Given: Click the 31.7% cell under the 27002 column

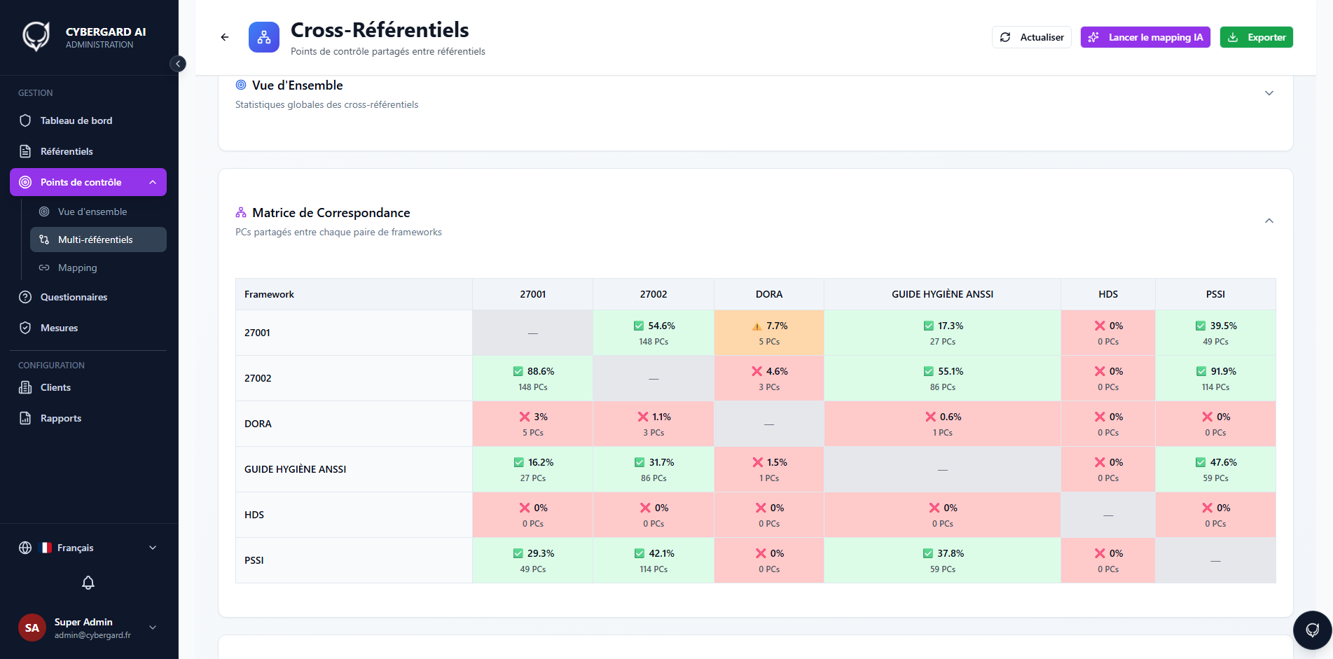Looking at the screenshot, I should tap(654, 469).
